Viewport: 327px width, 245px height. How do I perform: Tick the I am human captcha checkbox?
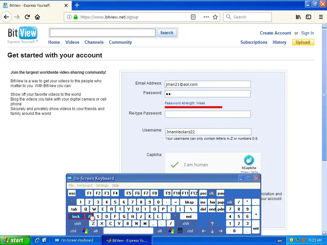(x=175, y=165)
